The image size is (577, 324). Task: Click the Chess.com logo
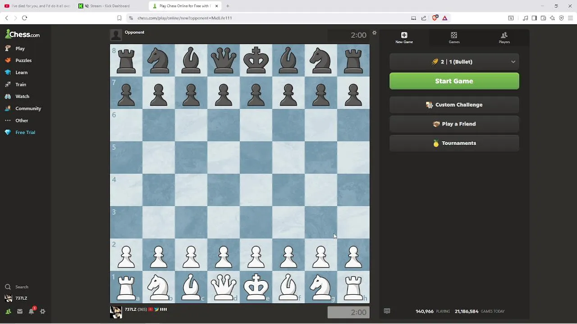[23, 34]
